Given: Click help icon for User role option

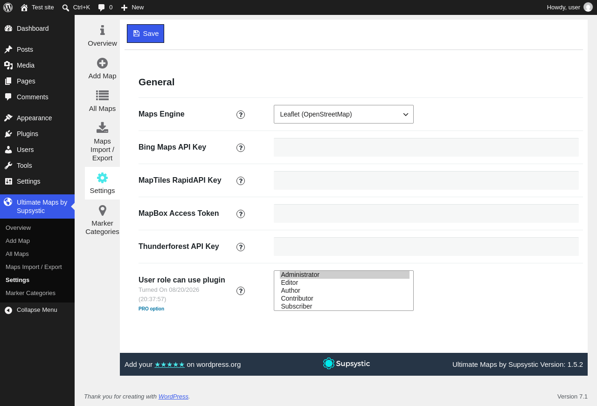Looking at the screenshot, I should click(x=241, y=291).
